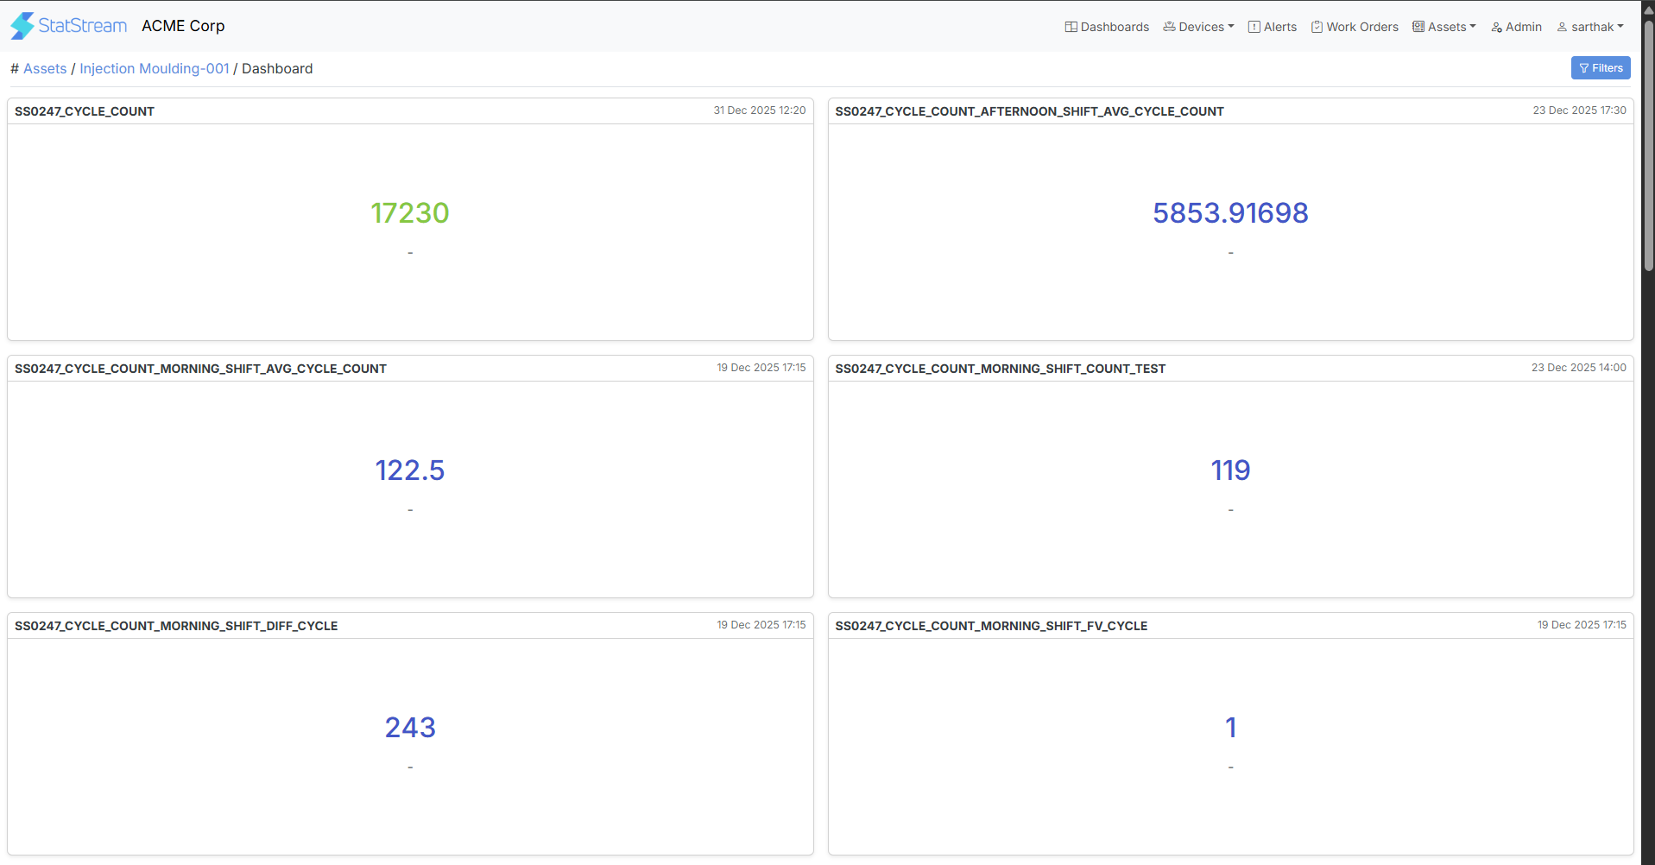Screen dimensions: 1655x865
Task: Click the value 243
Action: click(410, 727)
